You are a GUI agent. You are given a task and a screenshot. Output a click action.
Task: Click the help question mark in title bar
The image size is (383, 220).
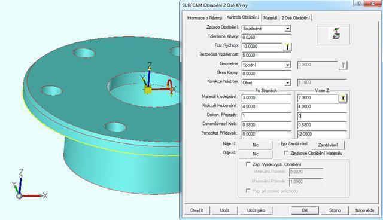click(x=359, y=3)
